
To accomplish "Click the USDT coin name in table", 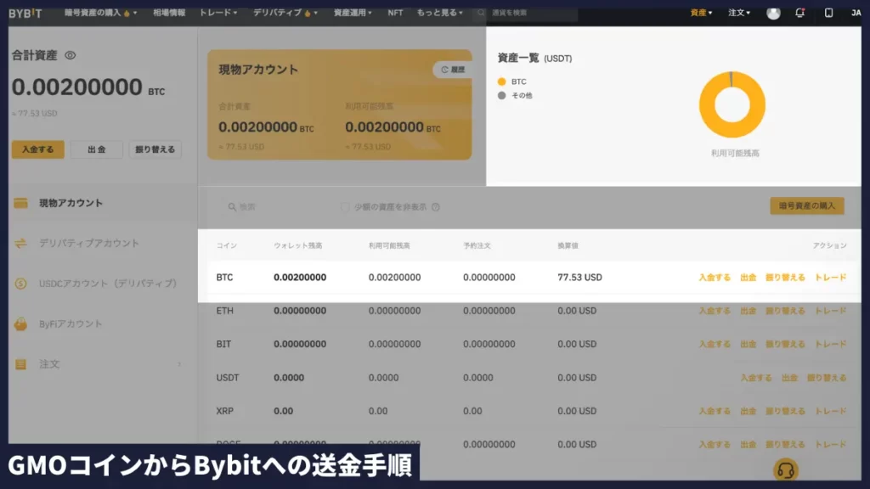I will (228, 378).
